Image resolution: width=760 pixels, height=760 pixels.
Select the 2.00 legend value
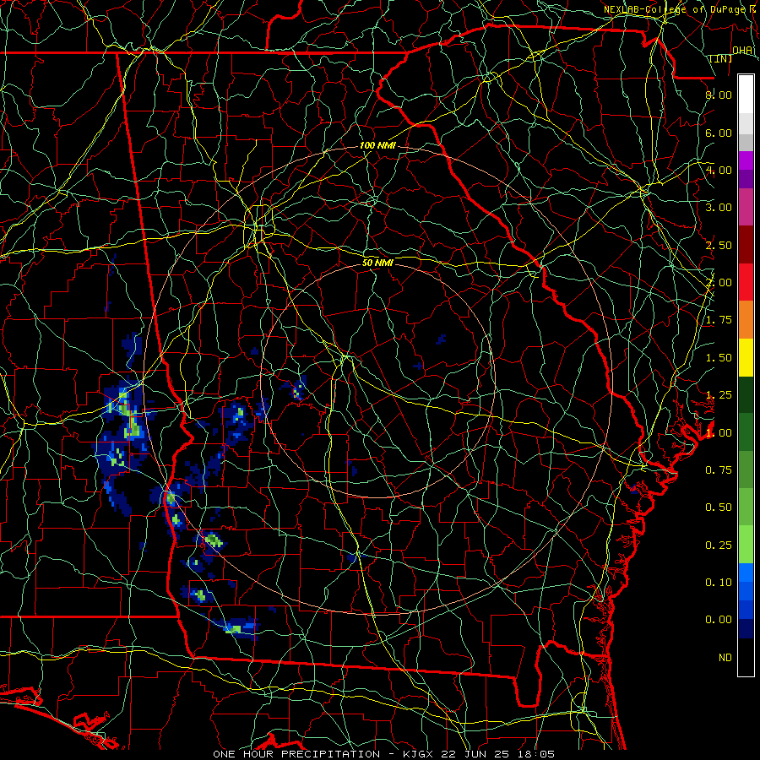719,283
